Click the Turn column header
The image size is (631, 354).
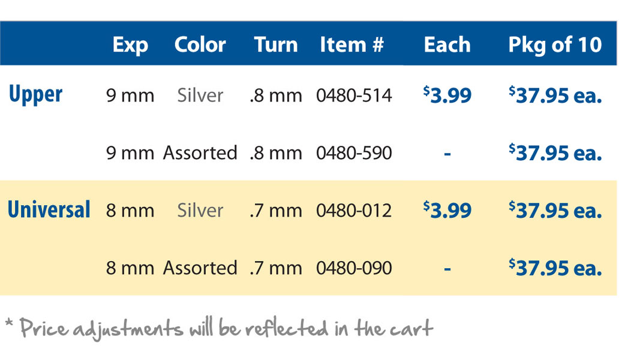(276, 44)
